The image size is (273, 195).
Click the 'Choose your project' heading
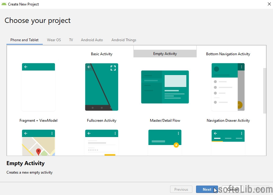[x=38, y=20]
